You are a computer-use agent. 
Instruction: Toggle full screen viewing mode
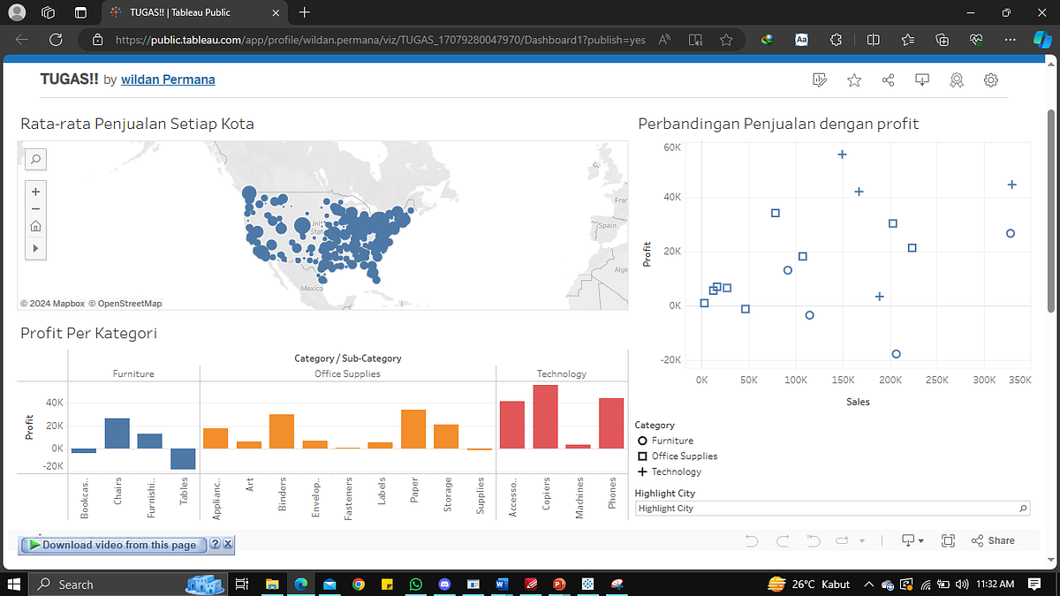(x=948, y=540)
